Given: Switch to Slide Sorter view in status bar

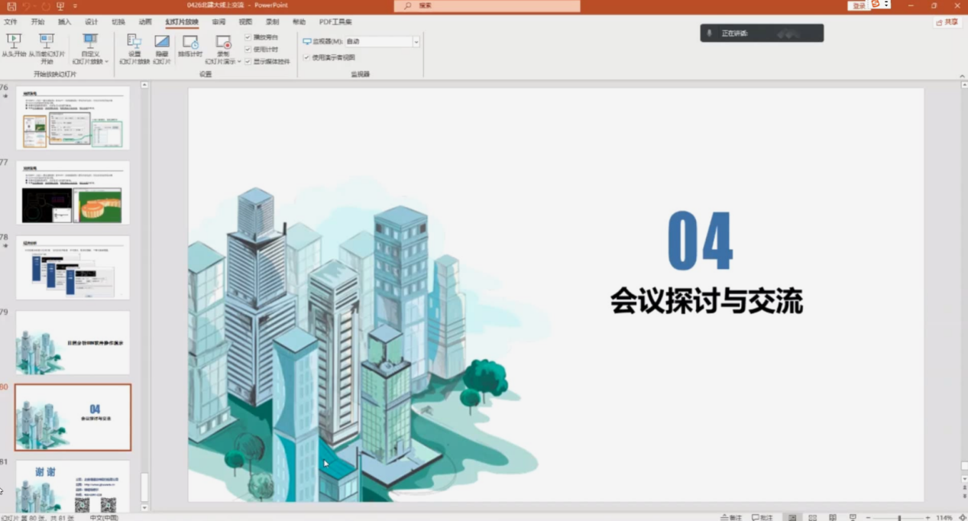Looking at the screenshot, I should click(813, 517).
